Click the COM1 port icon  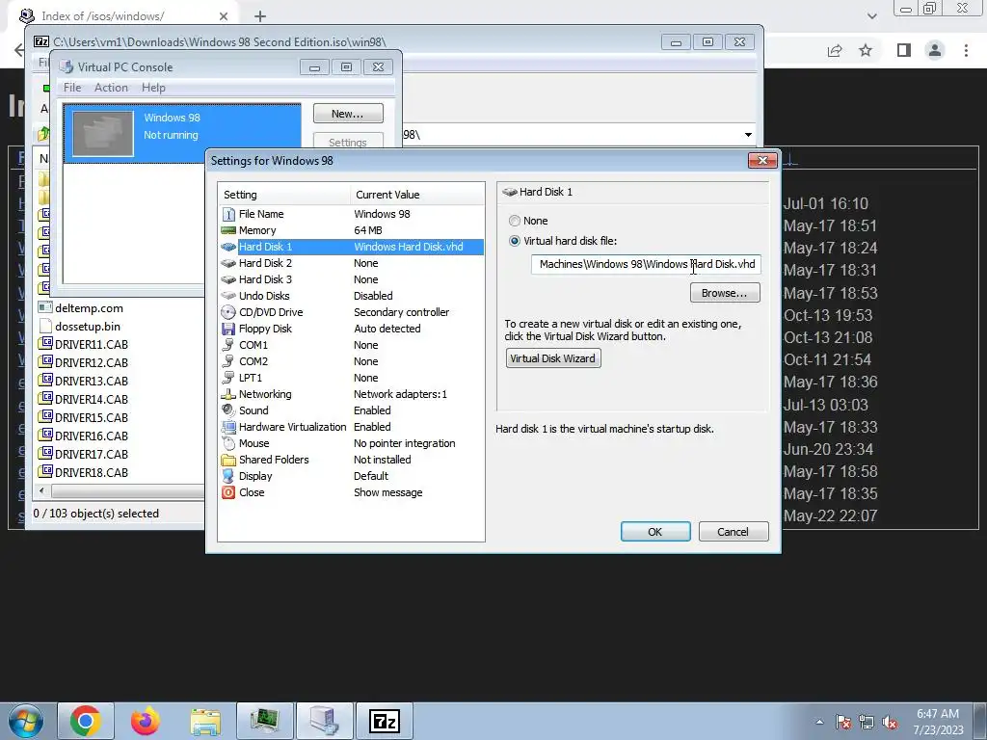tap(228, 345)
